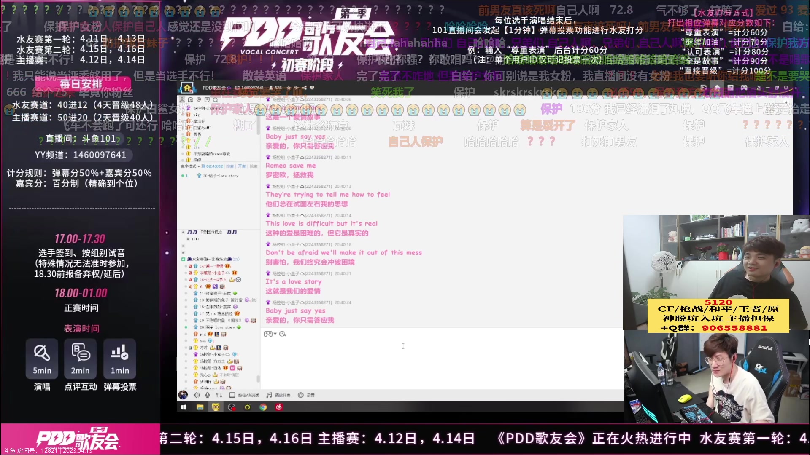Viewport: 810px width, 455px height.
Task: Click the power icon in the title bar
Action: pyautogui.click(x=786, y=88)
